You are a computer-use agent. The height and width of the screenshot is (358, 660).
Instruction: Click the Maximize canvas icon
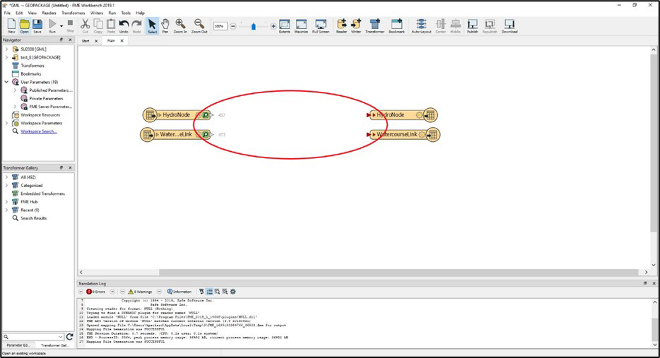301,25
